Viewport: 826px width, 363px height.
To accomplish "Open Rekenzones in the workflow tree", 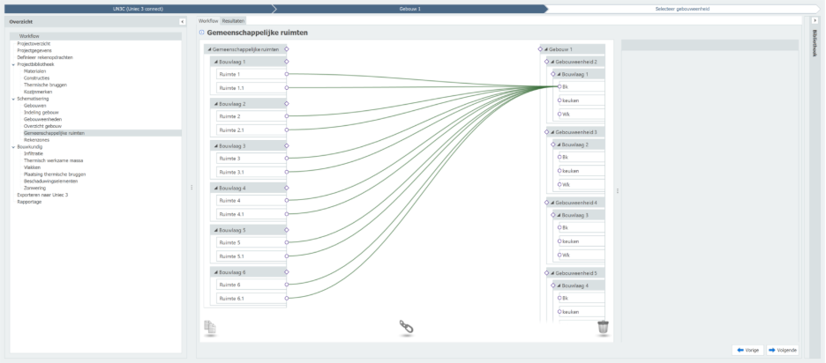I will pyautogui.click(x=36, y=139).
